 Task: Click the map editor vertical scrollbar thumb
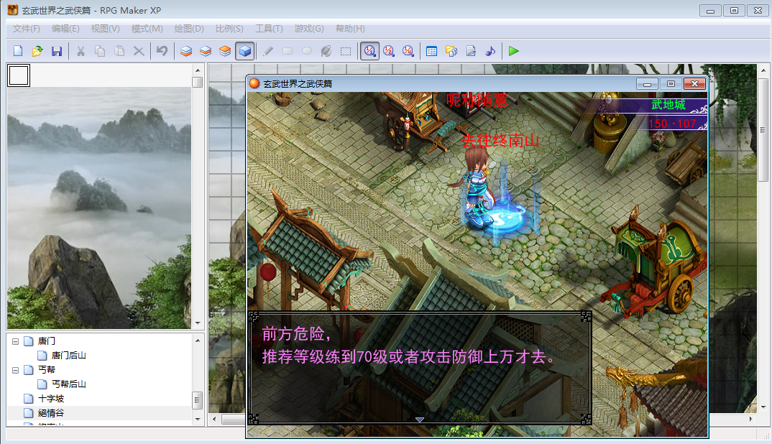pos(763,130)
